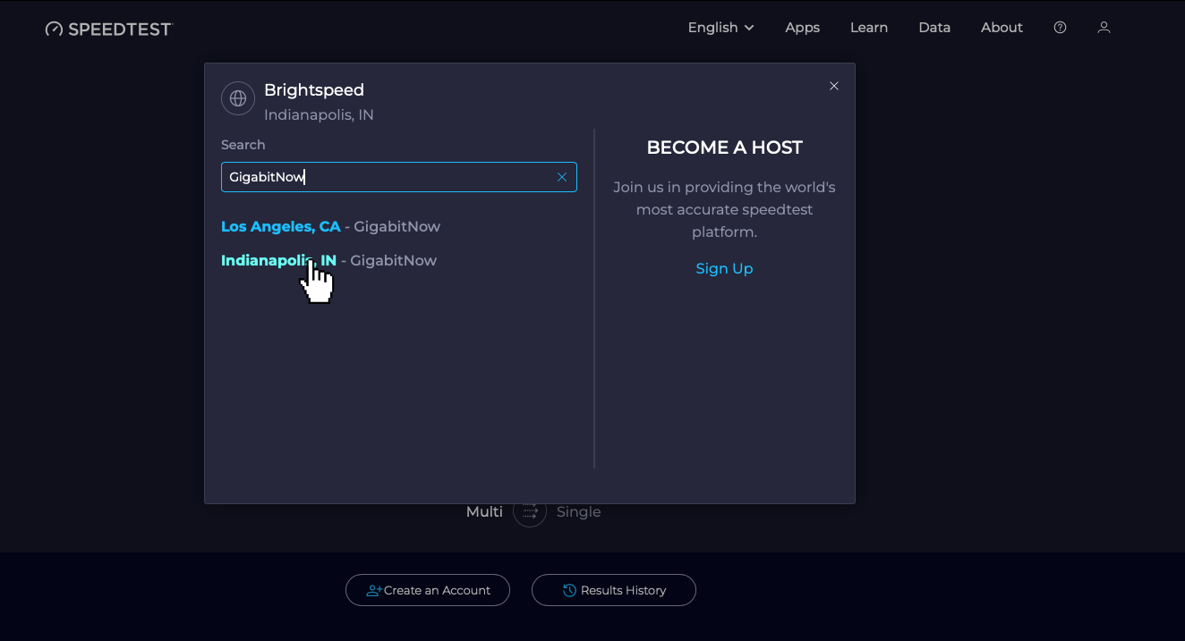Open Results History
Viewport: 1185px width, 641px height.
pos(614,590)
